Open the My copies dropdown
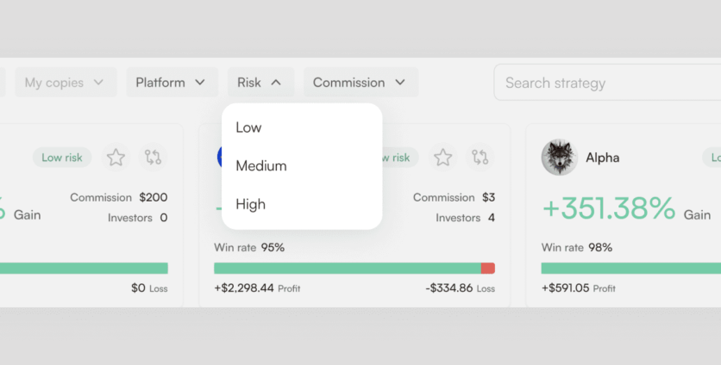 pos(64,83)
